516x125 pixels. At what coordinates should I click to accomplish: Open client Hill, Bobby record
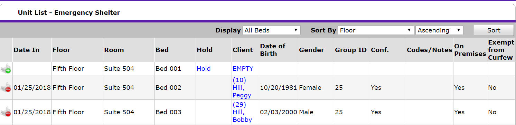[x=242, y=112]
